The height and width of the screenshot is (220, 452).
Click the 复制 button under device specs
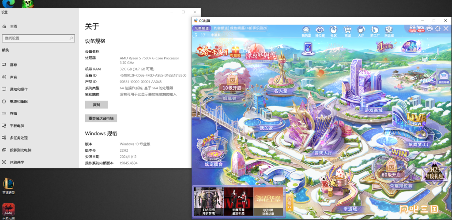tap(96, 105)
